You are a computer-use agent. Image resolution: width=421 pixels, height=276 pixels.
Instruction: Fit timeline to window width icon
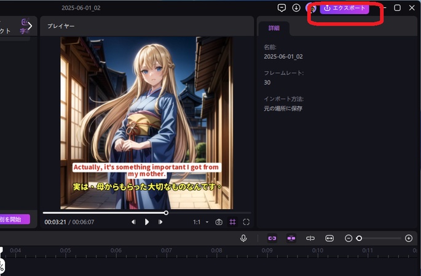coord(329,238)
